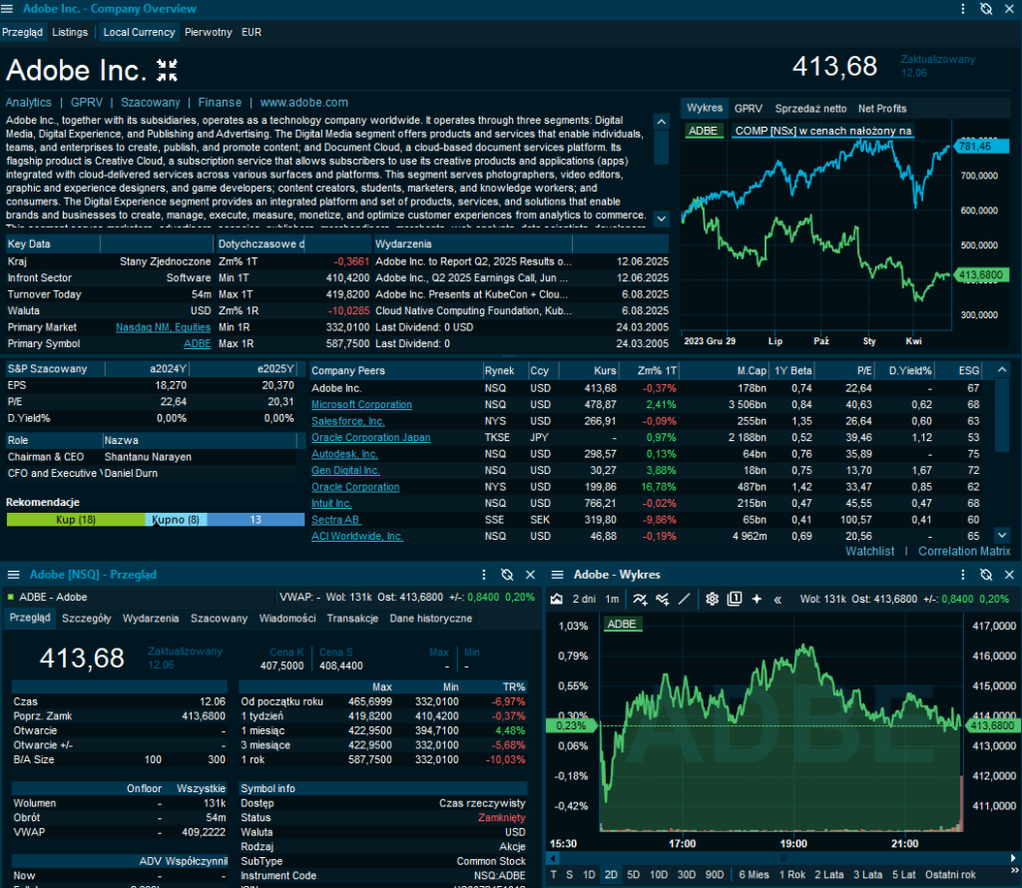Click the add comparison instrument icon

point(663,599)
